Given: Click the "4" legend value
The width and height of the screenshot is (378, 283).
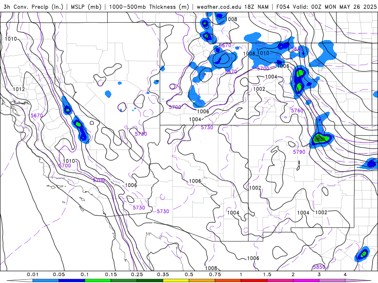Looking at the screenshot, I should [x=345, y=275].
